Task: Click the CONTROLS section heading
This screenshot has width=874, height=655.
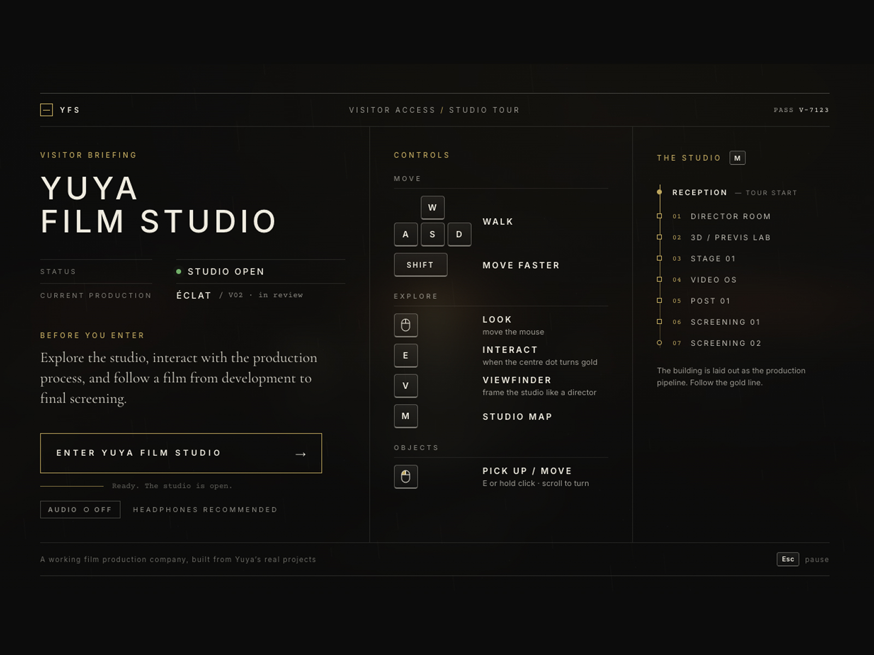Action: pos(422,155)
